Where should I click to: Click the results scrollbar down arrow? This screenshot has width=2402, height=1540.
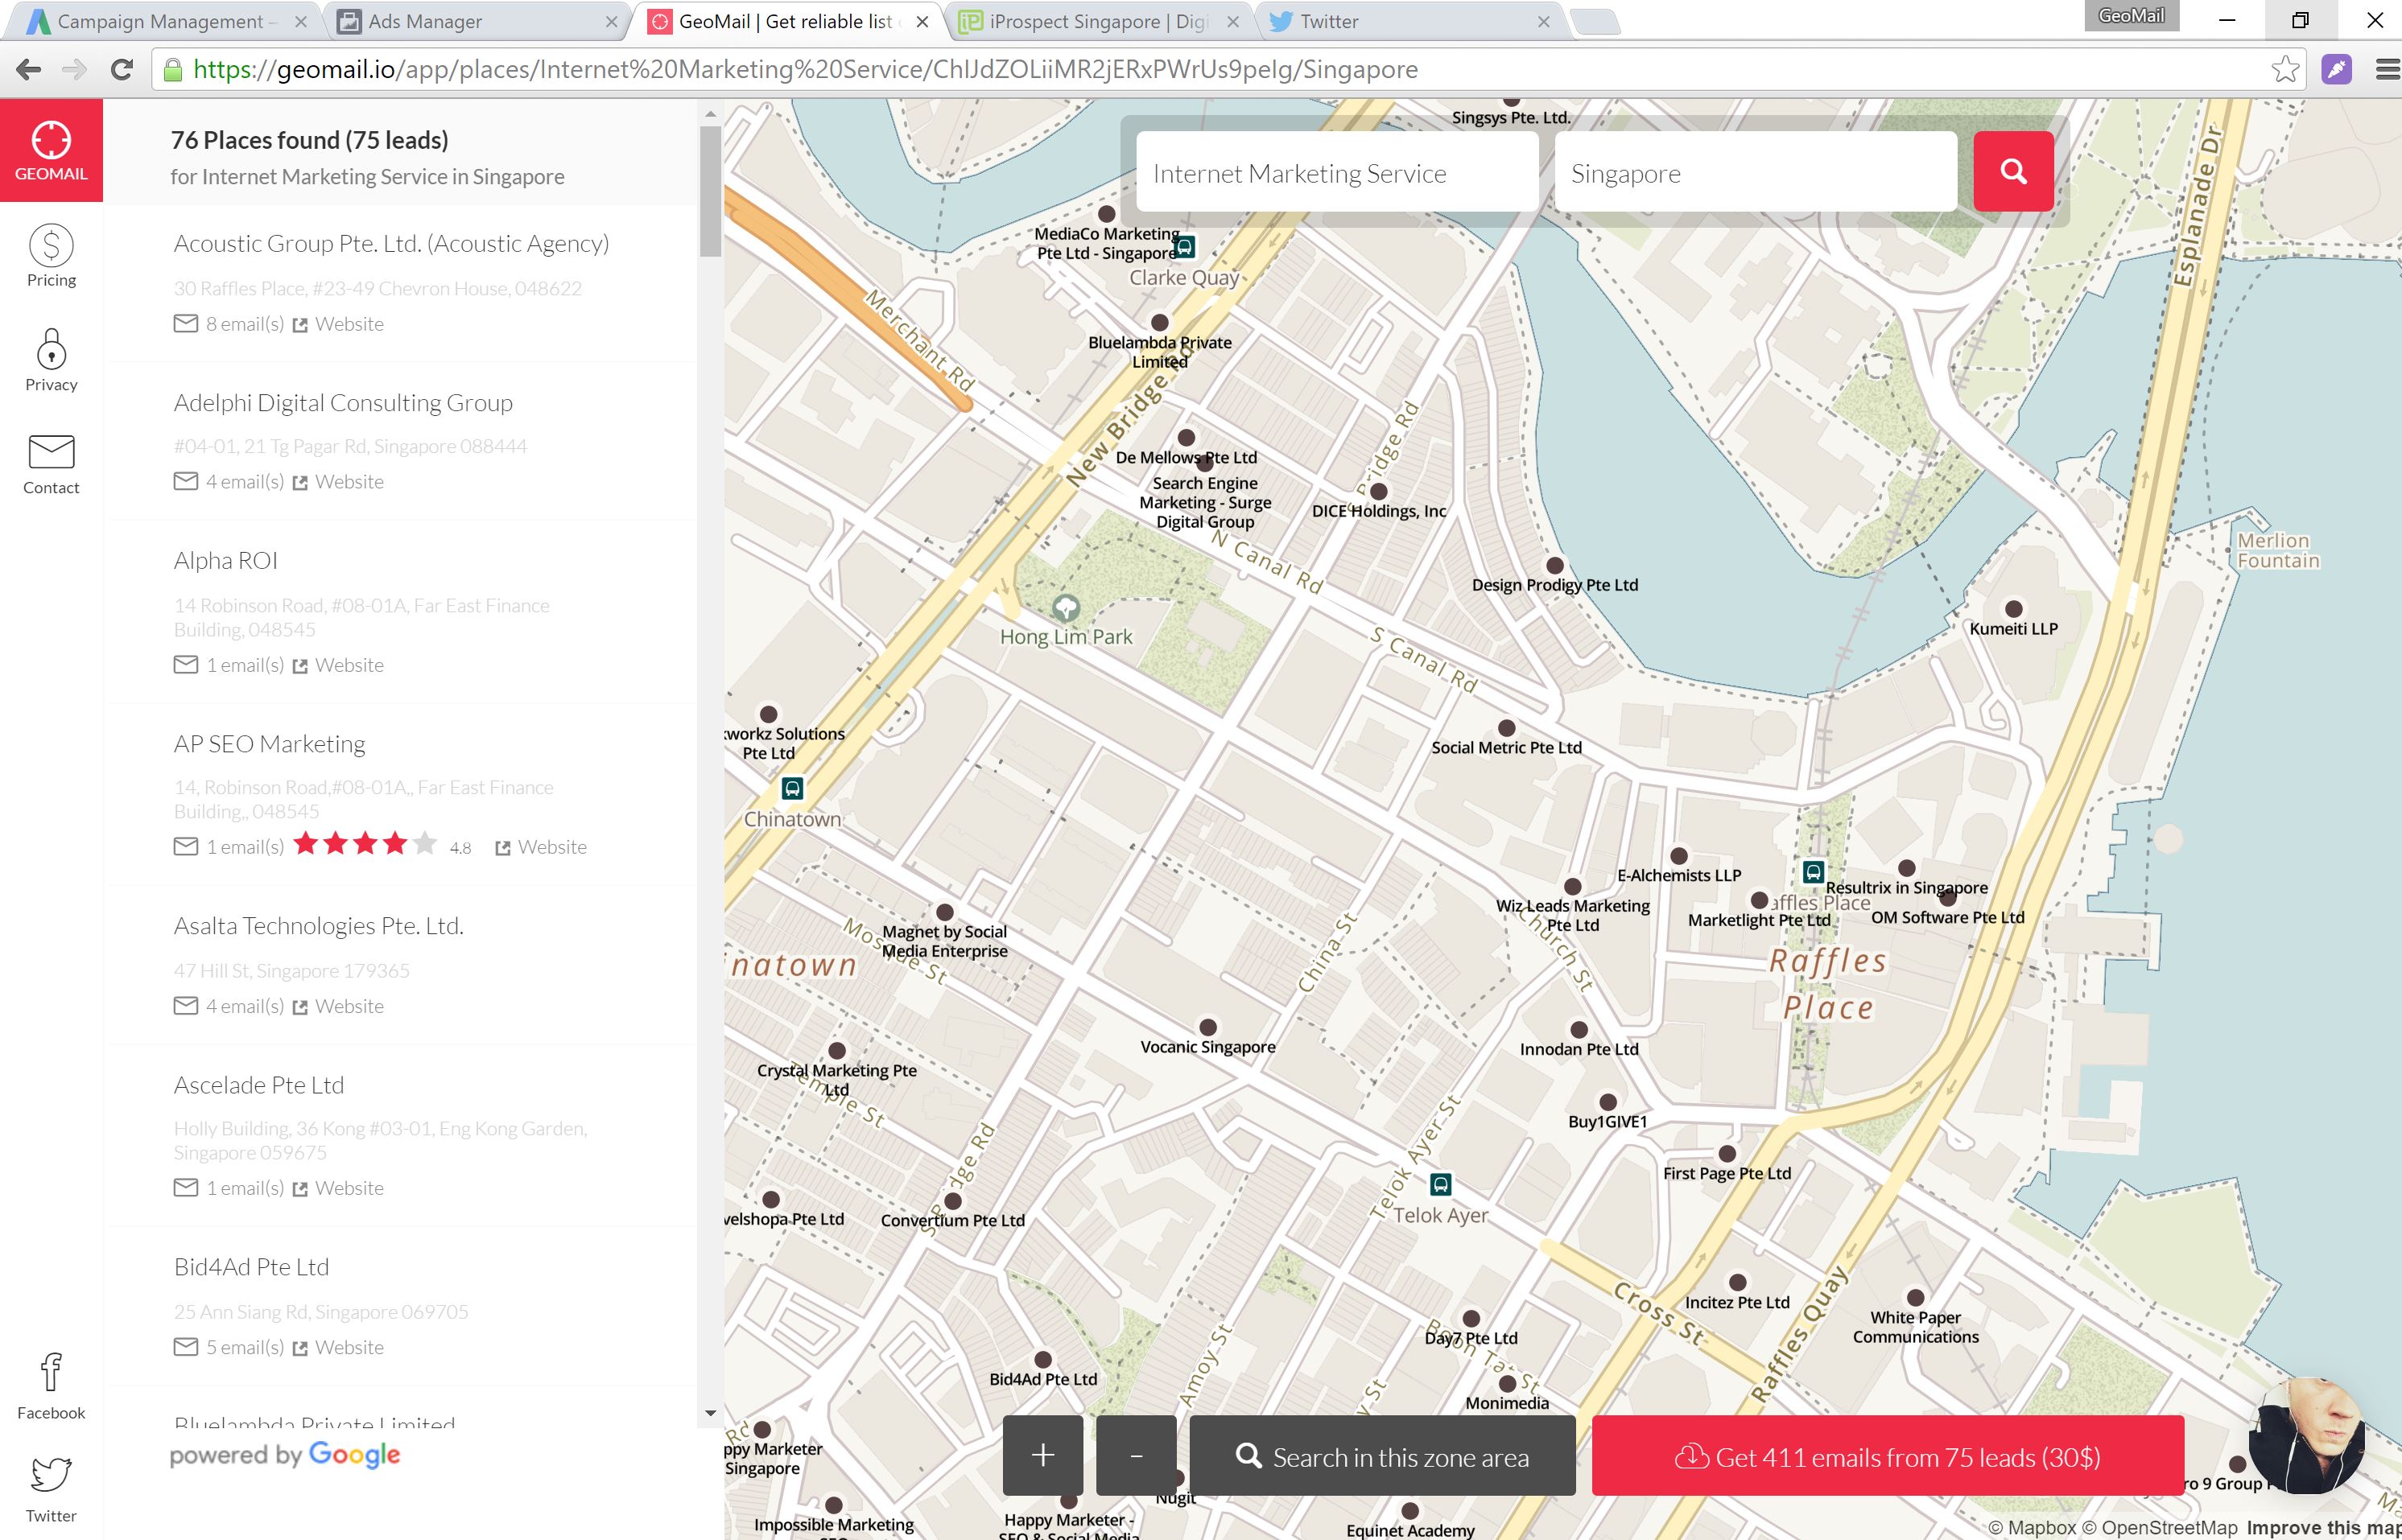tap(710, 1413)
